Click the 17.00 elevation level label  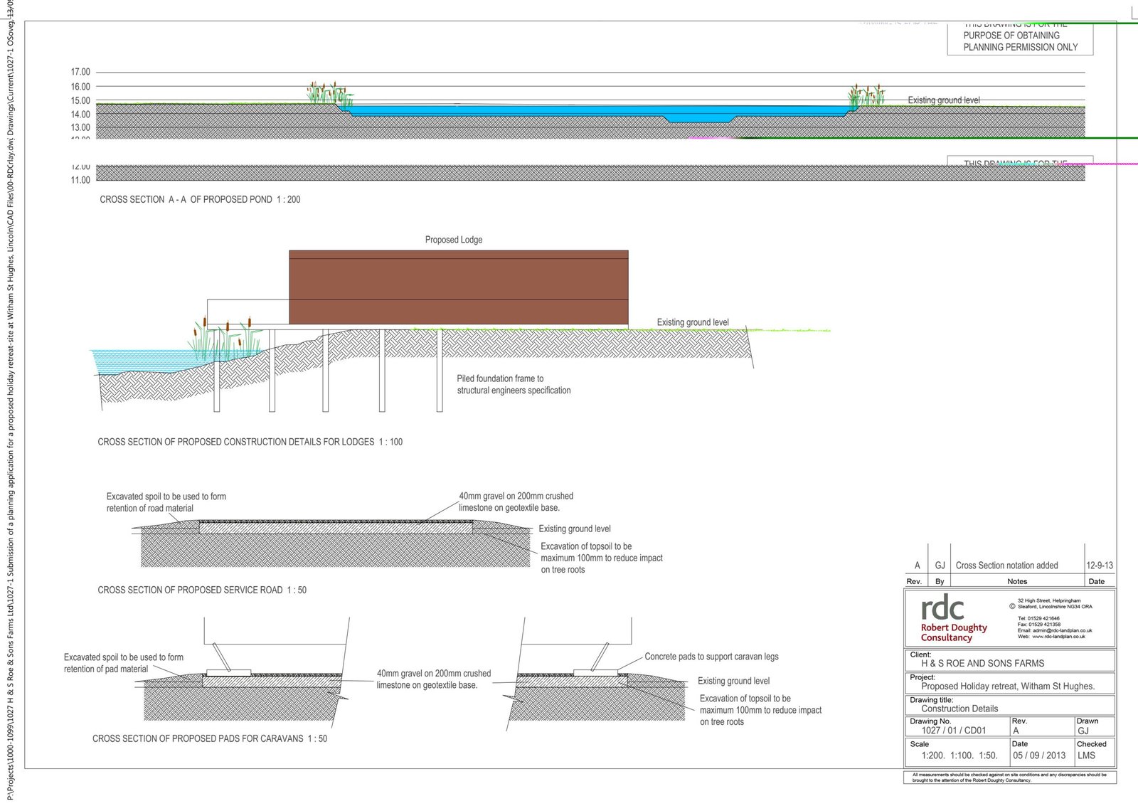80,72
